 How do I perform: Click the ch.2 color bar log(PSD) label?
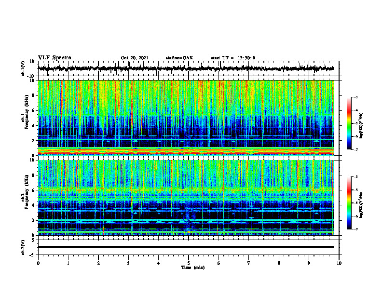coord(361,204)
